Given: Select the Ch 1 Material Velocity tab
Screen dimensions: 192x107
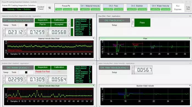Looking at the screenshot, I should [x=90, y=6].
